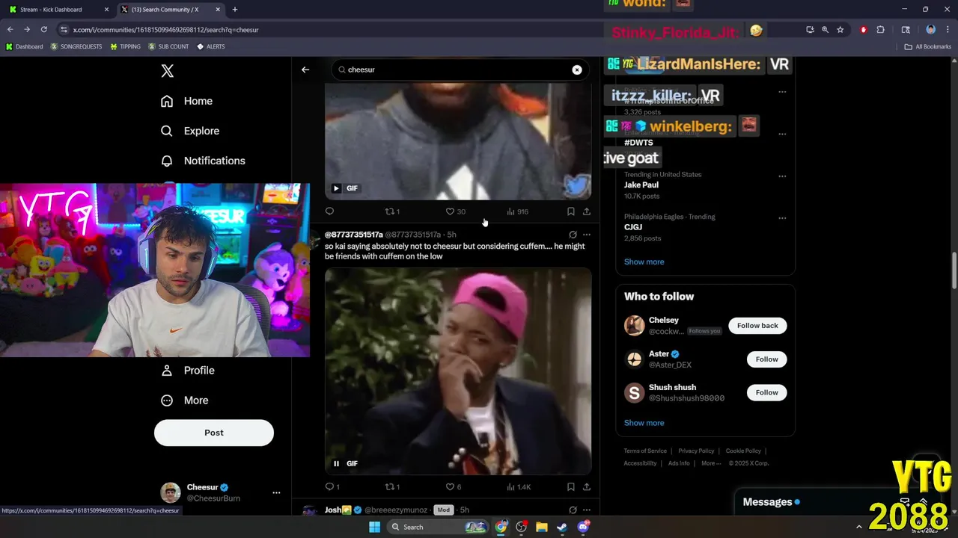This screenshot has height=538, width=958.
Task: Go back using the community back arrow
Action: pos(305,69)
